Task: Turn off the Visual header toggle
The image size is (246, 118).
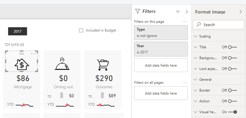Action: [x=233, y=112]
